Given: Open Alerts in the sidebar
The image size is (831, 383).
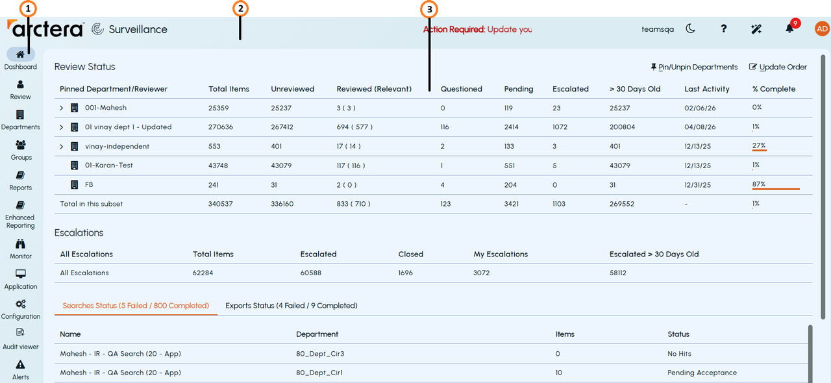Looking at the screenshot, I should [x=20, y=370].
